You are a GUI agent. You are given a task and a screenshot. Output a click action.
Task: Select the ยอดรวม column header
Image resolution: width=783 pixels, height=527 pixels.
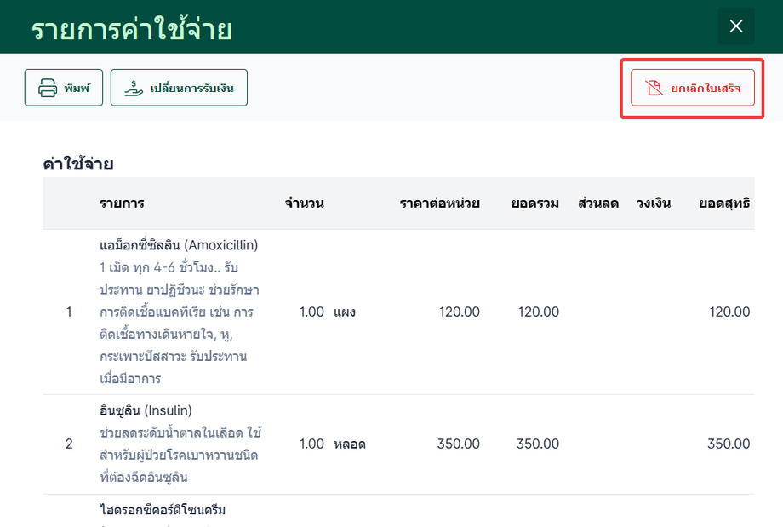[534, 203]
